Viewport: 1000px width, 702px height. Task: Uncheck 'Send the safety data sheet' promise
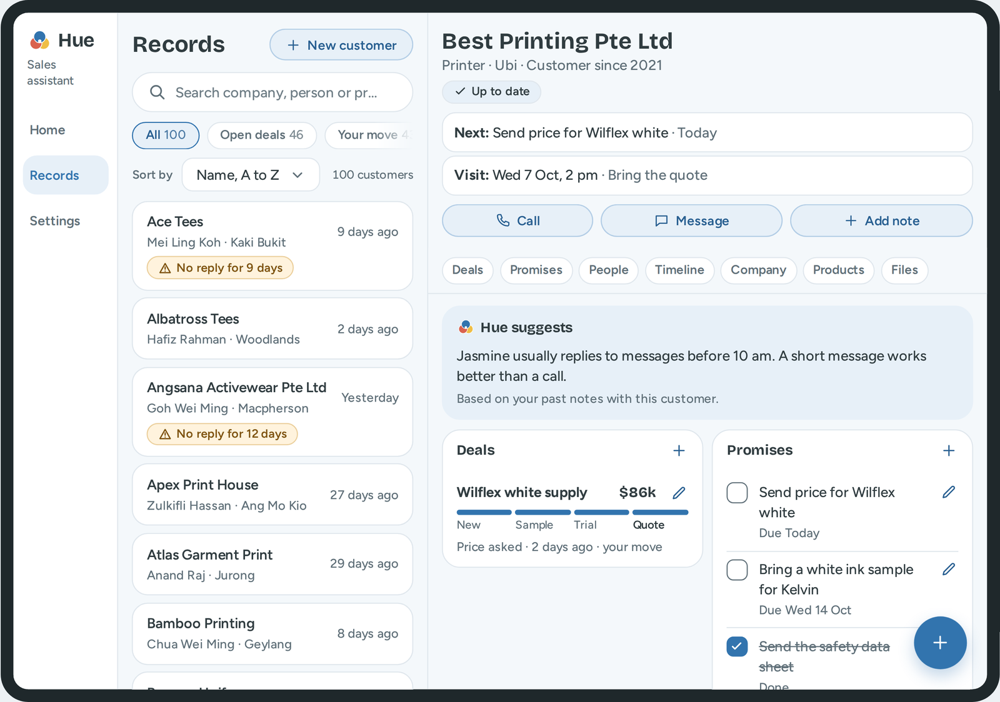[x=737, y=646]
